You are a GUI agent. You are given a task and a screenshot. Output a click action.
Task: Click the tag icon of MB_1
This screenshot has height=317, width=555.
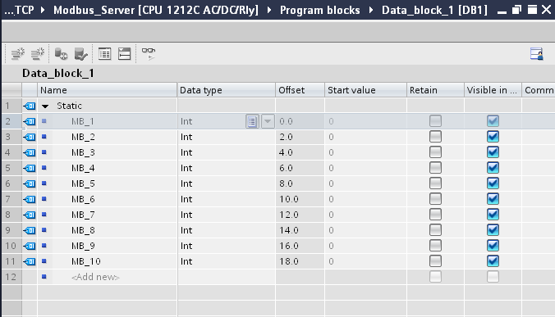(x=30, y=121)
